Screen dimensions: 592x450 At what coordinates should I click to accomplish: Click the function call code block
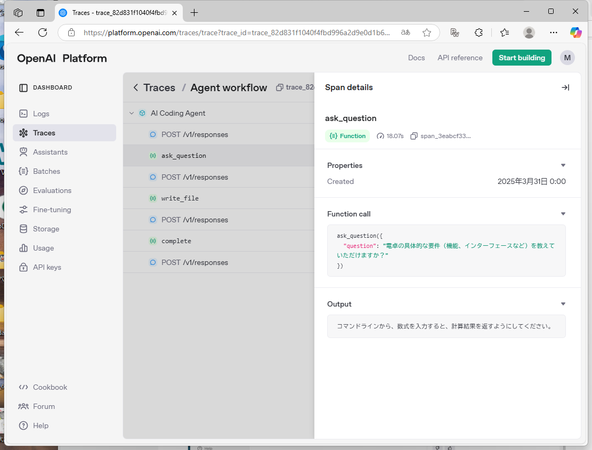(447, 251)
